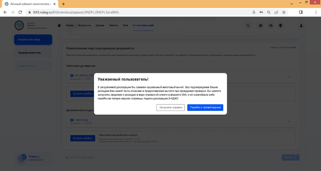
Task: Click the zoom magnifier in address bar
Action: 269,12
